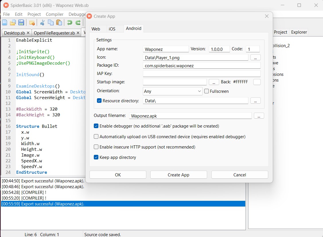
Task: Click the Version input field
Action: (219, 49)
